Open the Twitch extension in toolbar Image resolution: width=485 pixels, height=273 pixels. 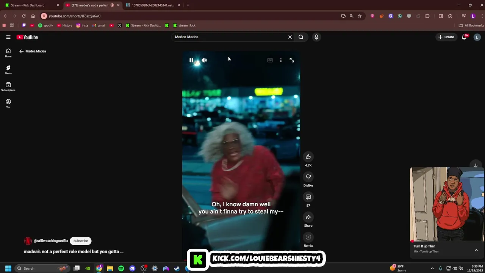[391, 16]
